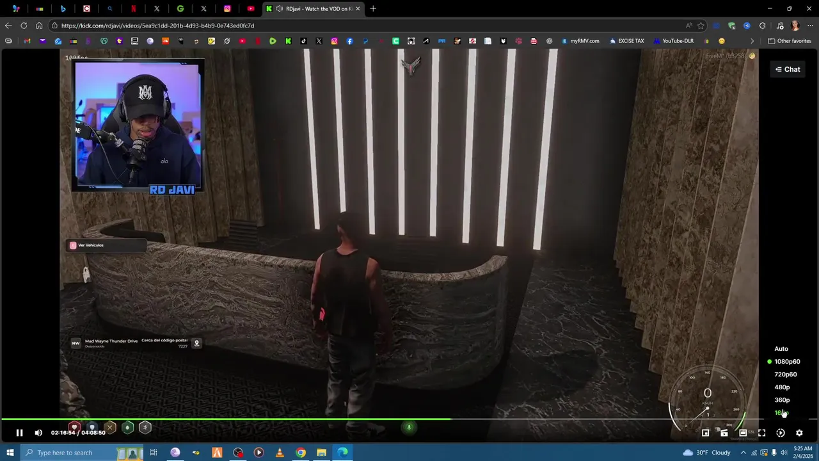This screenshot has height=461, width=819.
Task: Open the Kick bookmark in favorites bar
Action: (288, 41)
